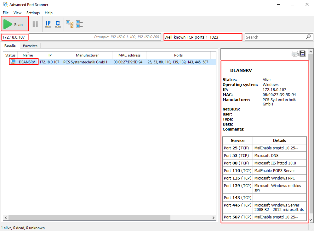Screen dimensions: 314x231
Task: Click Port 135 (TCP) service row
Action: 264,178
